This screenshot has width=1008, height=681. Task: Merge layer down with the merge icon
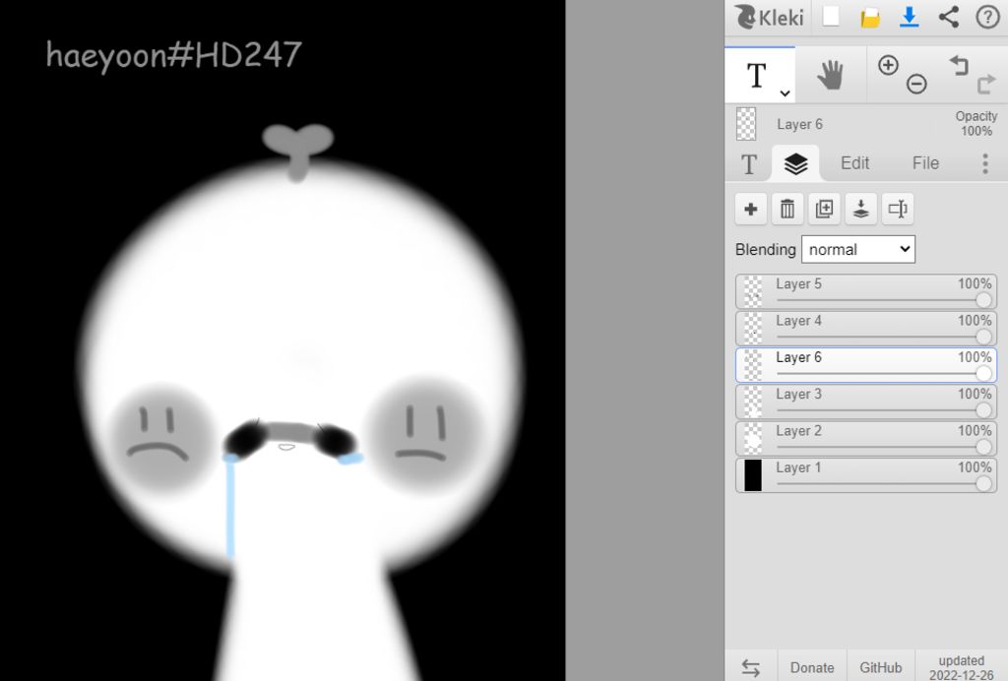(x=860, y=210)
